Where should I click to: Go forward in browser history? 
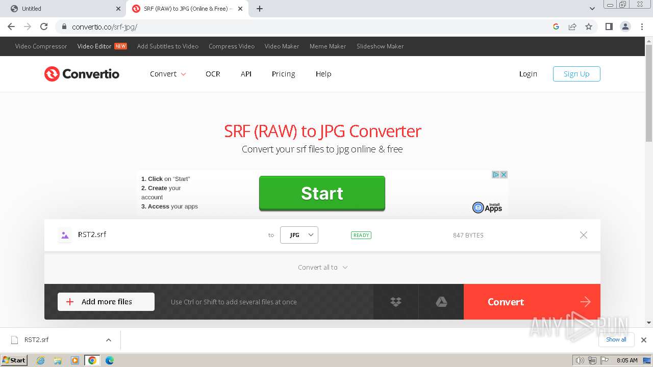click(28, 27)
